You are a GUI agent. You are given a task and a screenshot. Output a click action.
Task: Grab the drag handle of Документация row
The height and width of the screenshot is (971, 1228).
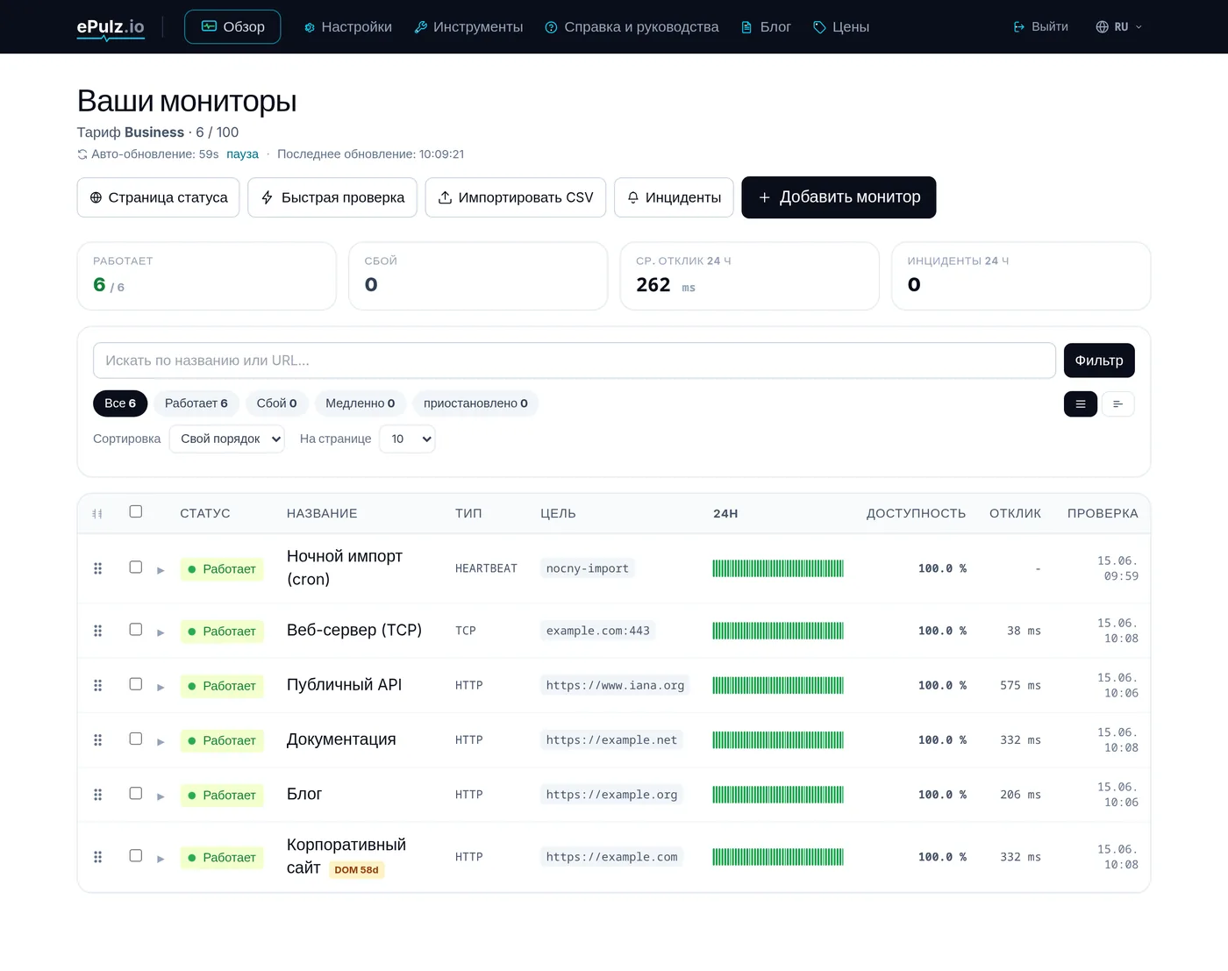tap(98, 740)
